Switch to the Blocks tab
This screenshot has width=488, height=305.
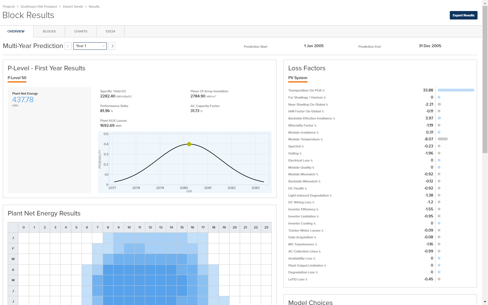point(49,31)
